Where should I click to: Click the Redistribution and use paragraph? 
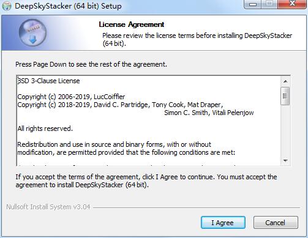click(126, 149)
